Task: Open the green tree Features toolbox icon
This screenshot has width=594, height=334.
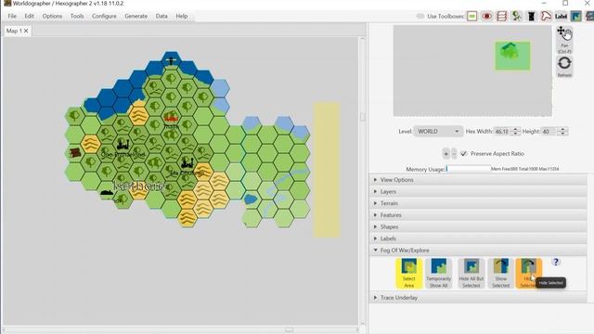Action: pyautogui.click(x=516, y=17)
